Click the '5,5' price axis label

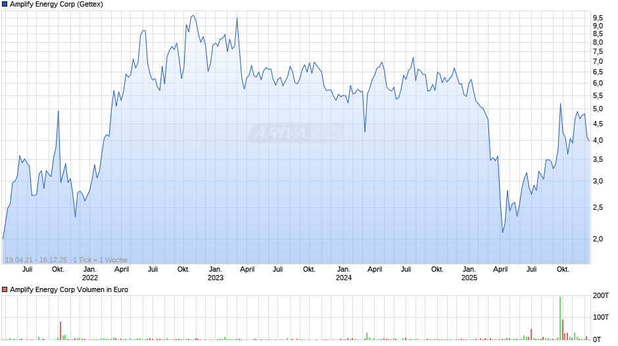click(x=598, y=96)
